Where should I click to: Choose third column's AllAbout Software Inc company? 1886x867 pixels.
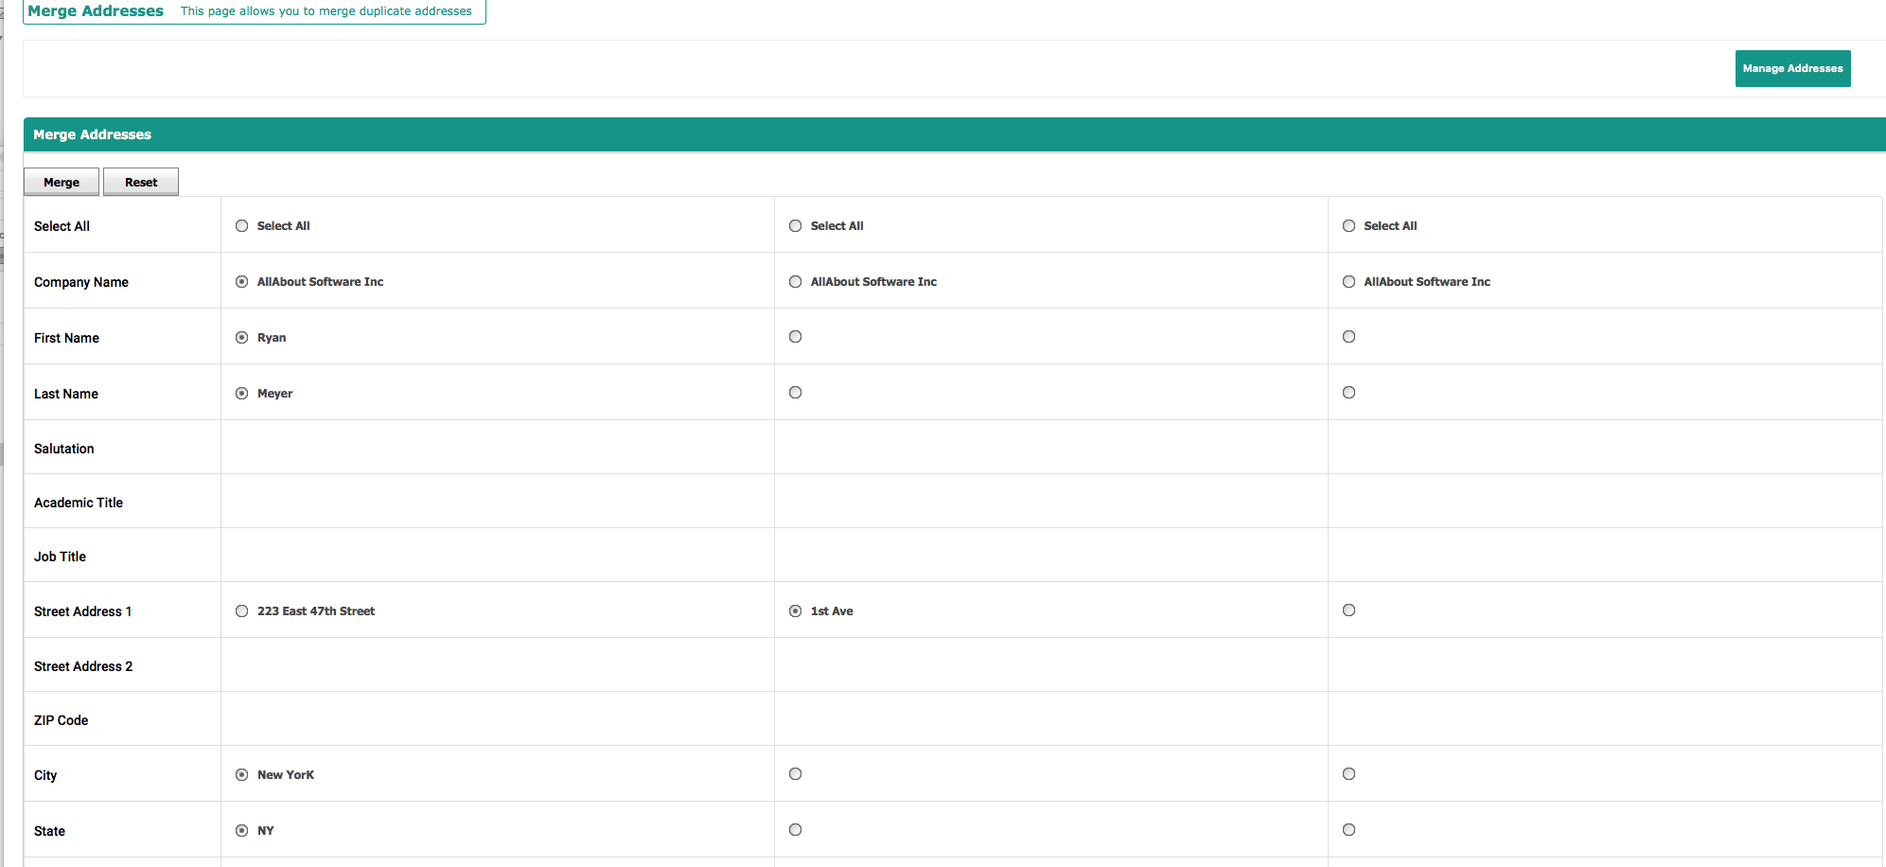point(1349,282)
